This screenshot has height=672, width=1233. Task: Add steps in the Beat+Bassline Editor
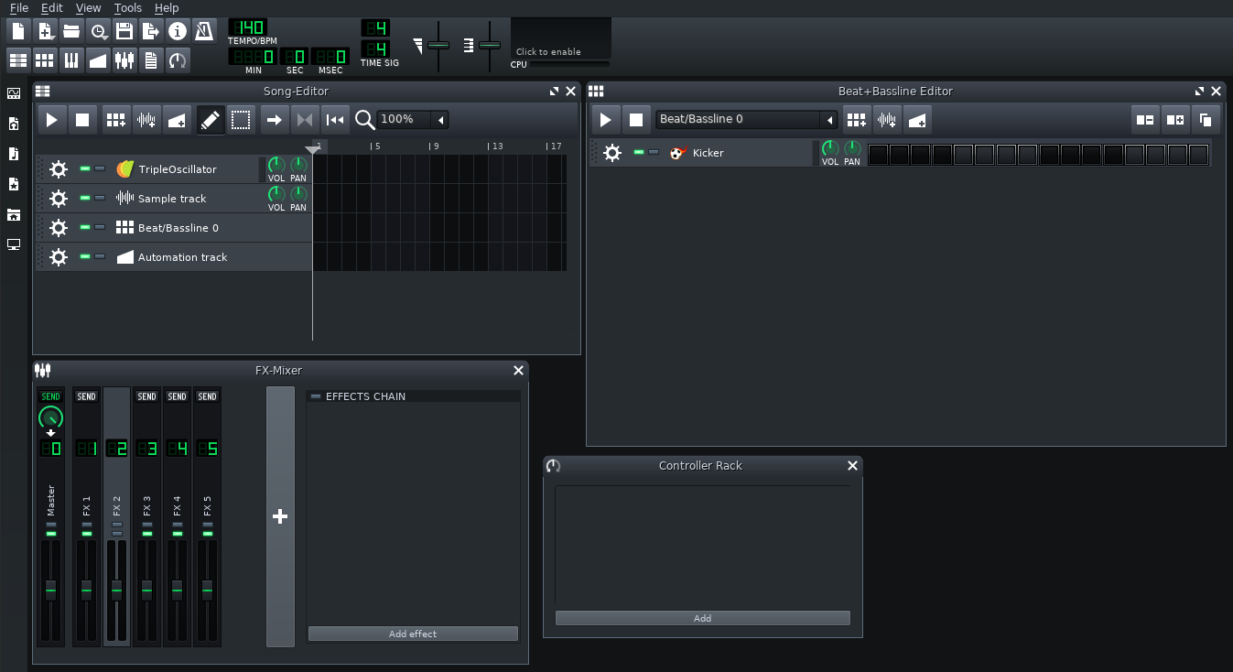point(1175,120)
